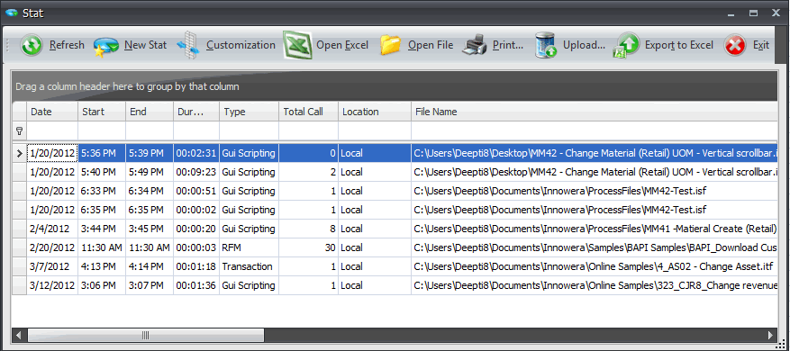
Task: Click the New Stat star icon
Action: tap(105, 46)
